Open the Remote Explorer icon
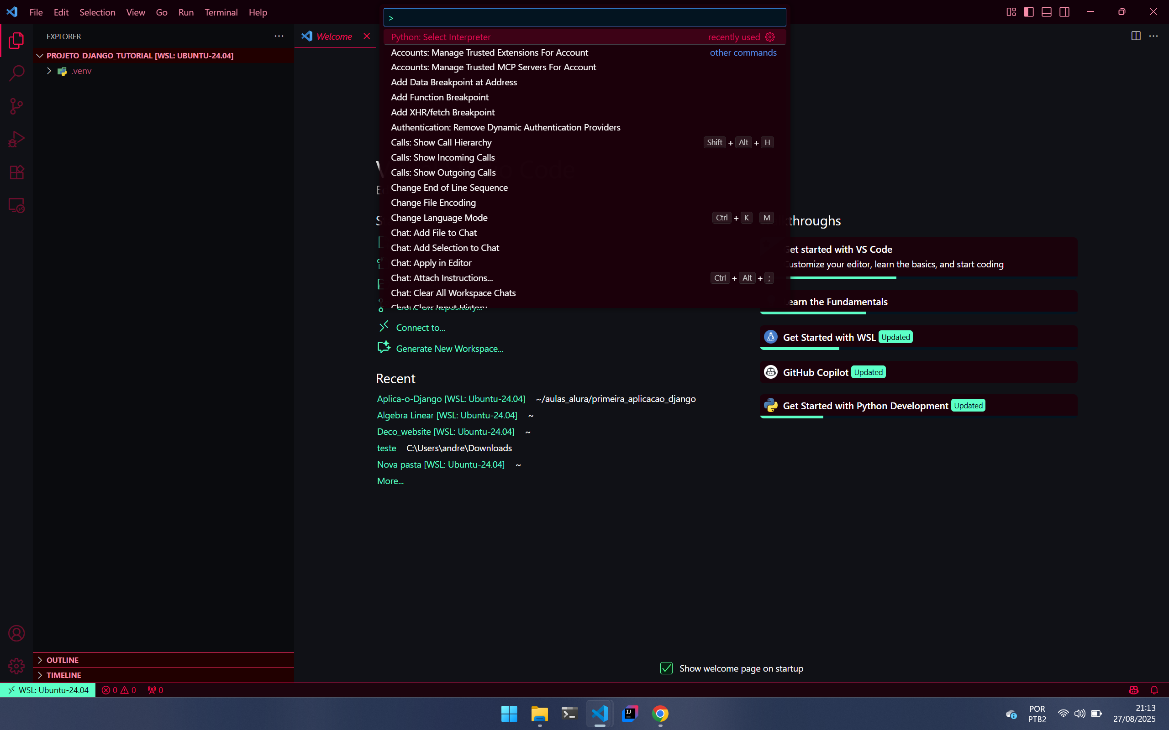 (16, 206)
